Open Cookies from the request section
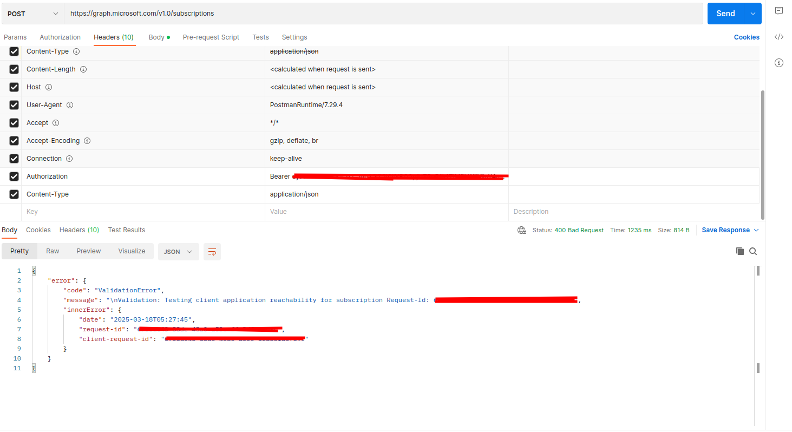The height and width of the screenshot is (432, 792). click(747, 37)
